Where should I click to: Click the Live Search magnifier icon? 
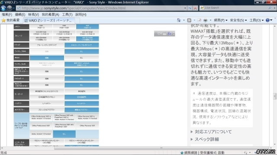click(x=270, y=8)
